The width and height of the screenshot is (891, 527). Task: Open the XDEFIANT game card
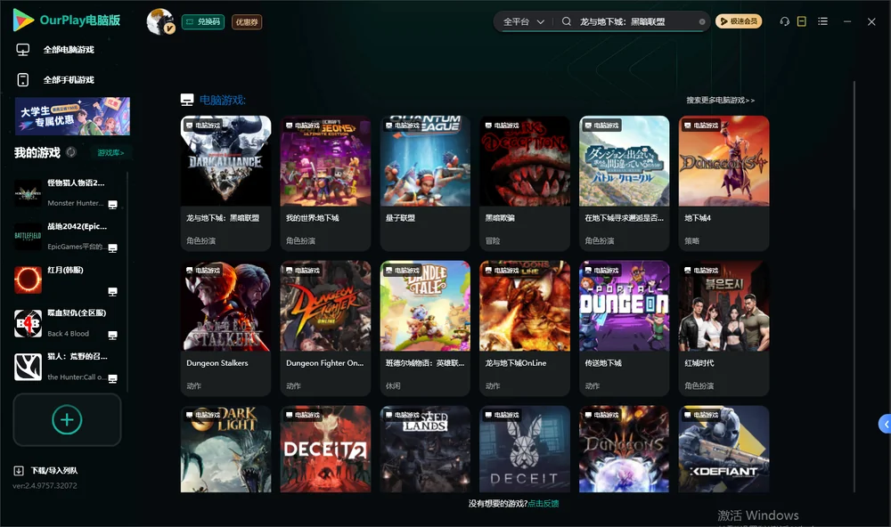[x=723, y=449]
